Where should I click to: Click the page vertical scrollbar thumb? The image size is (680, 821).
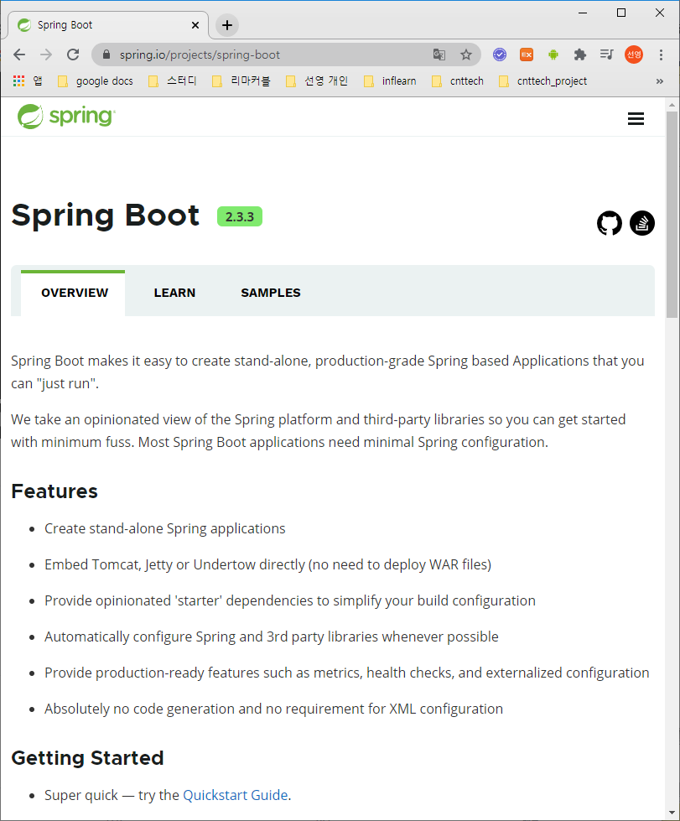pos(672,215)
